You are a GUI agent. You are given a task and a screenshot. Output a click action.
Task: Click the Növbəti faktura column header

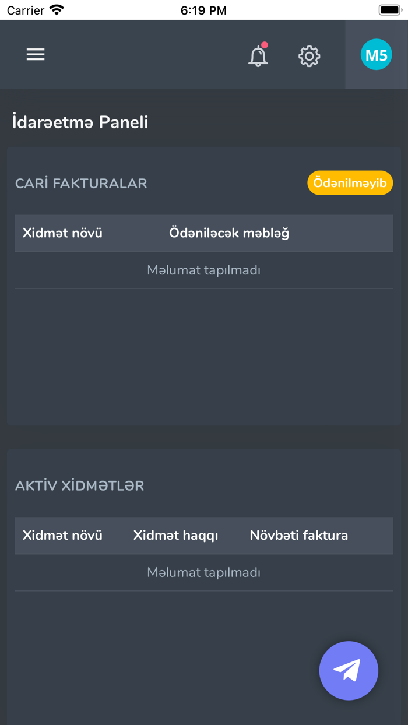[x=298, y=535]
